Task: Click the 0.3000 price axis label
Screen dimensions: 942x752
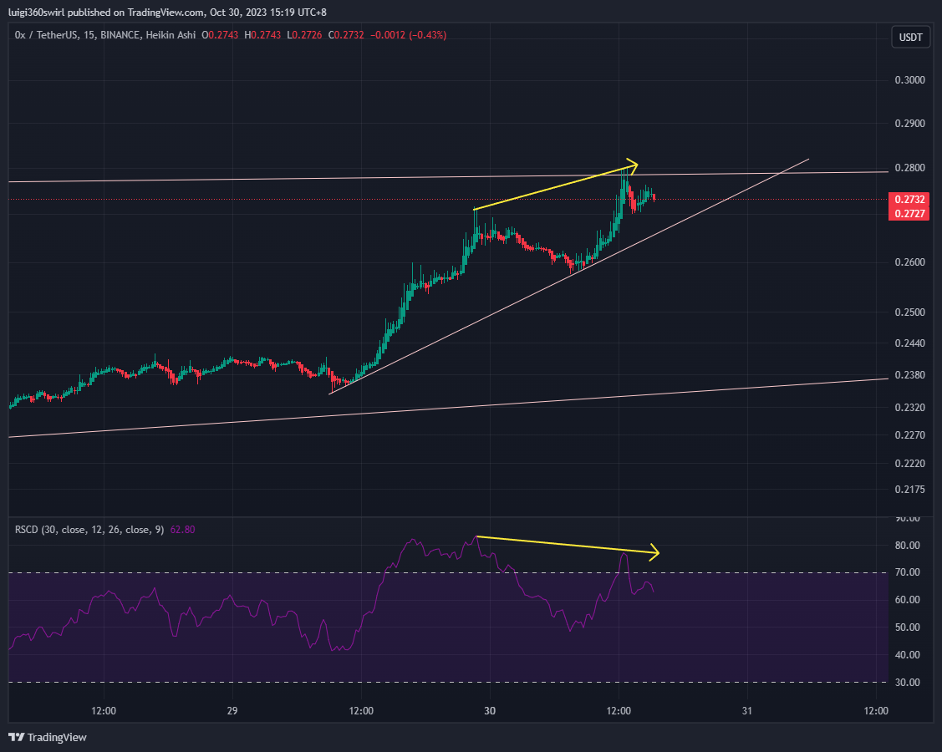Action: 909,80
